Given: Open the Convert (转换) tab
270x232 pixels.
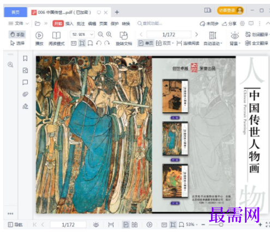Looking at the screenshot, I should (x=126, y=24).
